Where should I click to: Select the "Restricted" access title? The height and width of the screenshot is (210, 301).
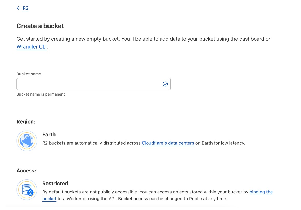click(55, 184)
